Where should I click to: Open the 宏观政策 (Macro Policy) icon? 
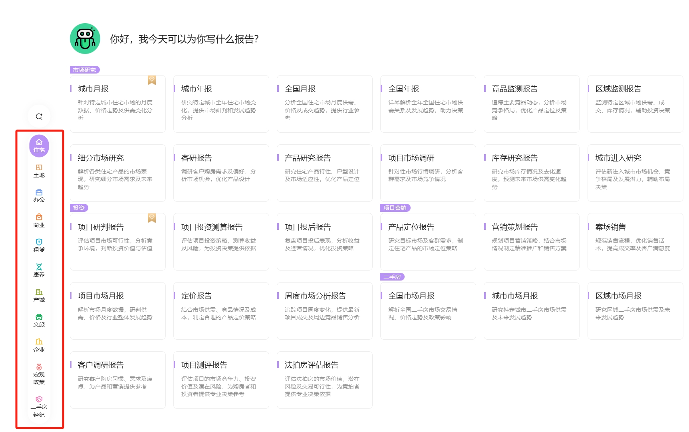click(39, 374)
